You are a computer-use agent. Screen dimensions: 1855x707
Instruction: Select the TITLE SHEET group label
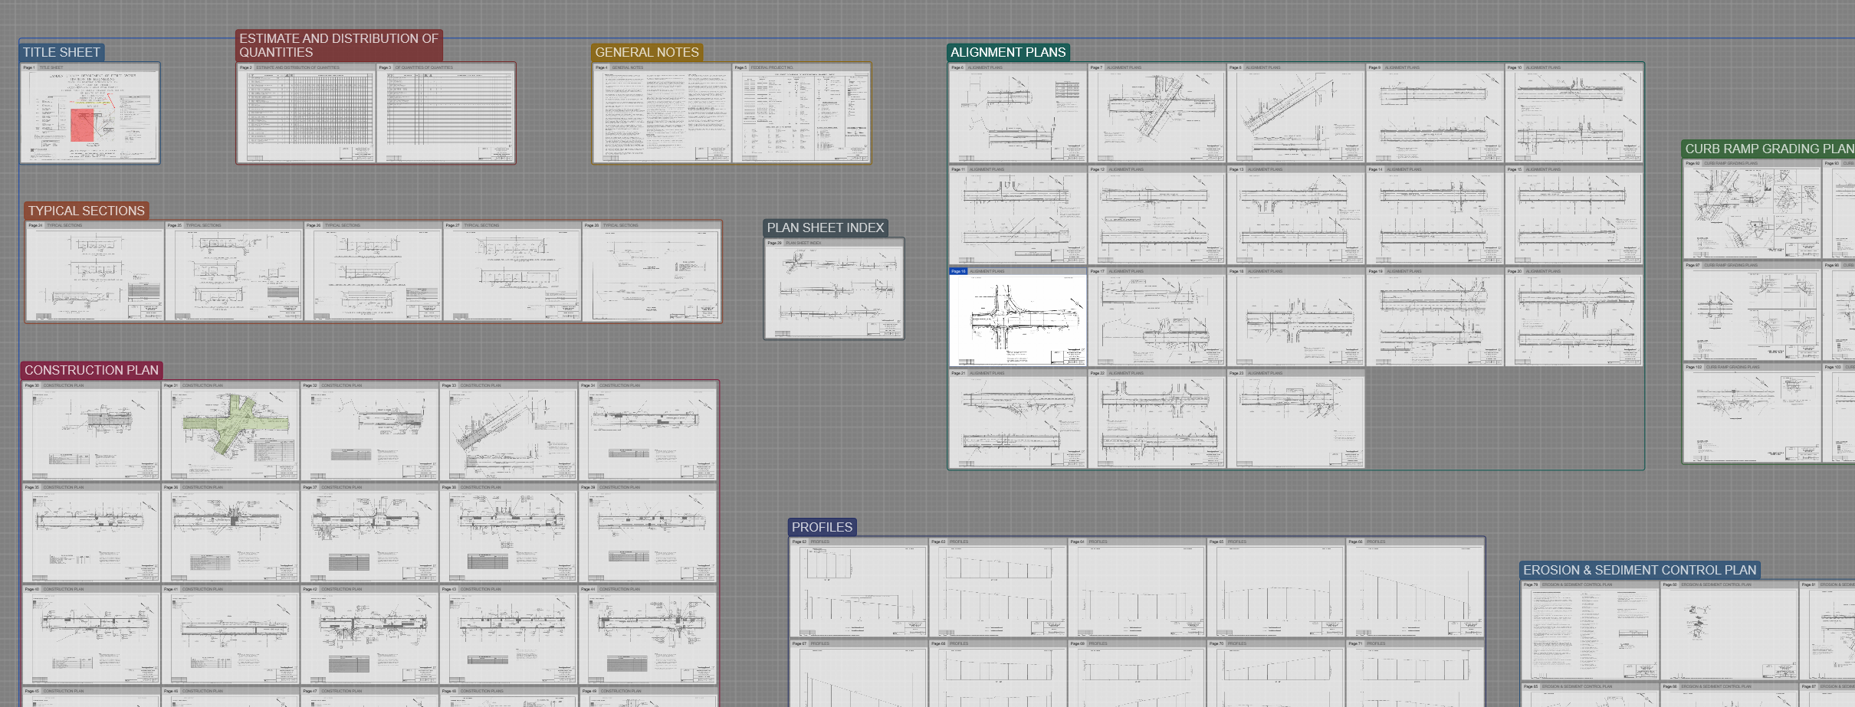point(61,52)
